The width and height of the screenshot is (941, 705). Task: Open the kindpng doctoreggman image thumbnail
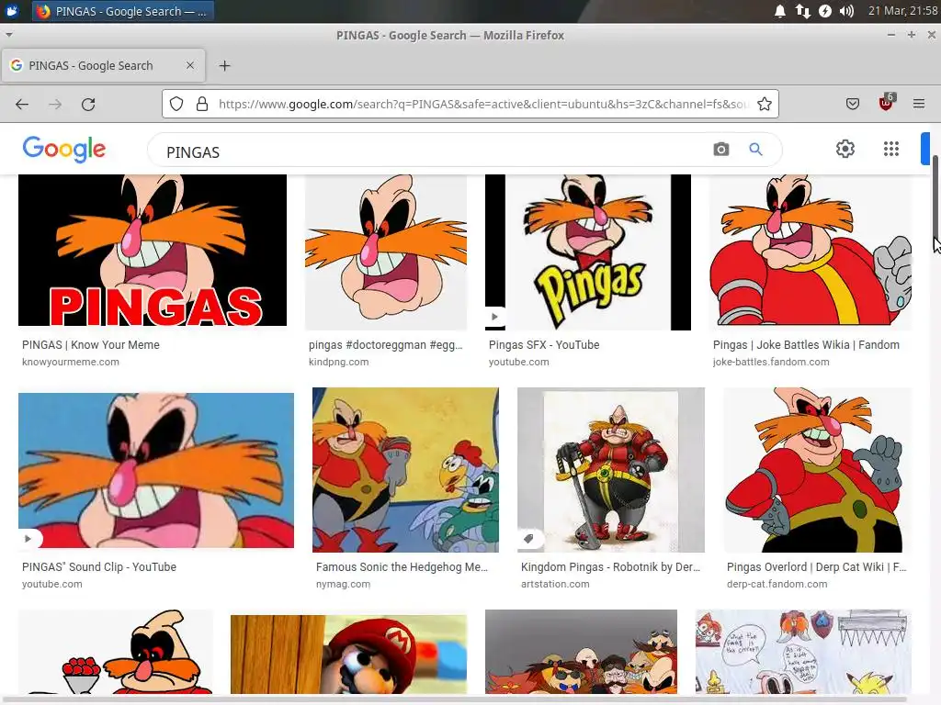click(386, 252)
